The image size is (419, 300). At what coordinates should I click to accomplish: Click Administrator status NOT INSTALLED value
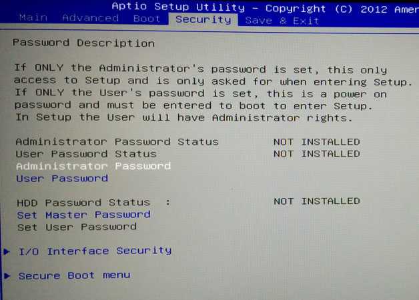pos(317,142)
